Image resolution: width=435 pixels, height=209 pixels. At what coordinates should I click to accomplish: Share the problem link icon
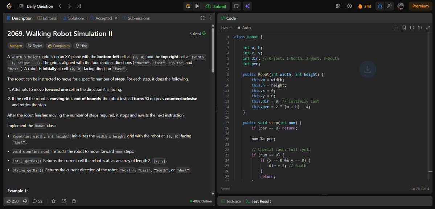click(x=63, y=201)
